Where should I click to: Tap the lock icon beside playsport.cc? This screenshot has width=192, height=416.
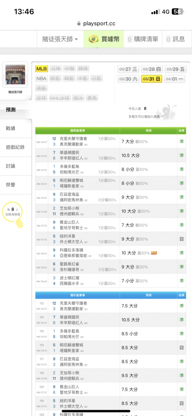[x=79, y=23]
